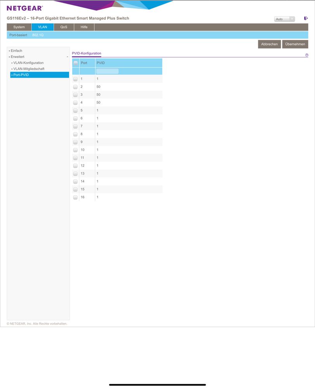
Task: Check the box for port 3
Action: coord(75,95)
